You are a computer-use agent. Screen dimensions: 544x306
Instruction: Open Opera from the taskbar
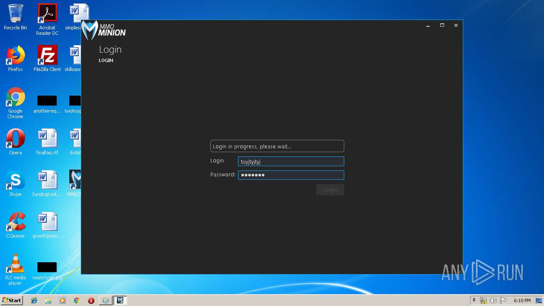point(91,300)
